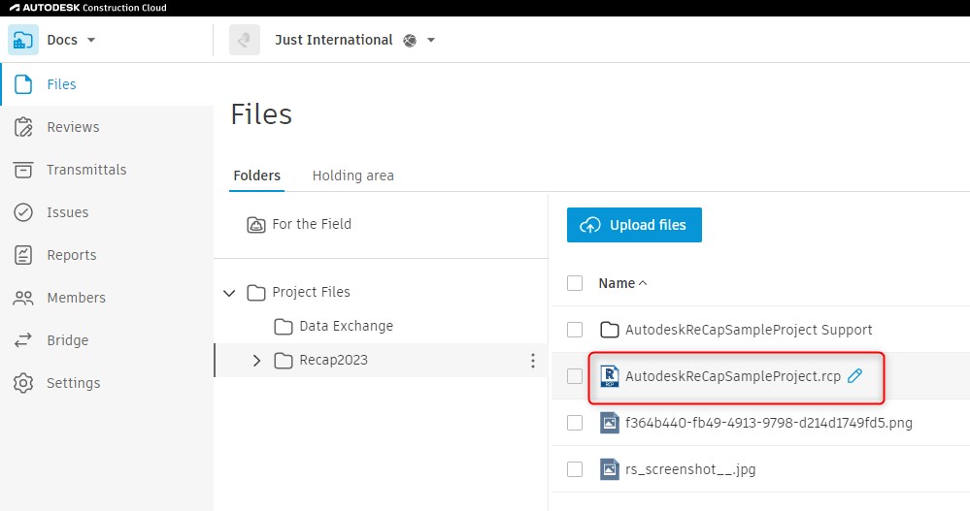Open the Docs product switcher dropdown arrow
Screen dimensions: 970x511
coord(91,40)
